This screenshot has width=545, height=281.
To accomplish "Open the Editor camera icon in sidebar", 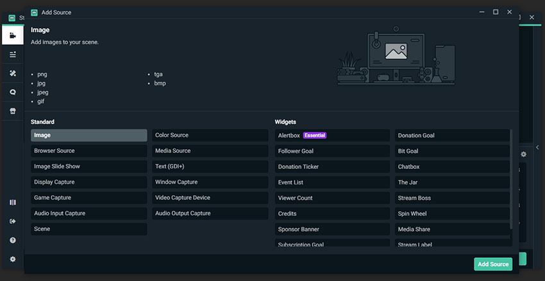I will [13, 35].
